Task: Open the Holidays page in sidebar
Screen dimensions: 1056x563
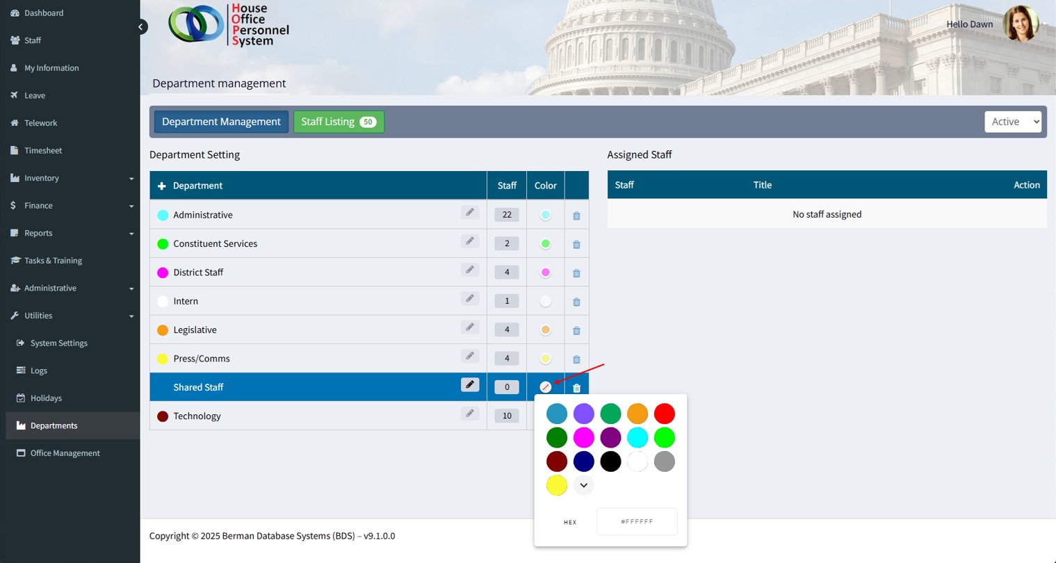Action: coord(46,398)
